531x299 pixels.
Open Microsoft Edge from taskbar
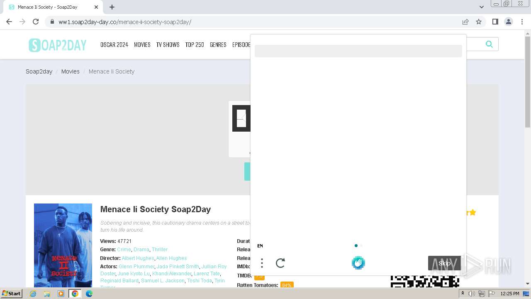[89, 294]
